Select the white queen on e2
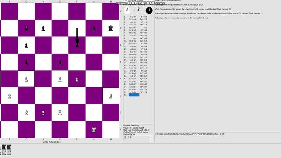 (x=60, y=113)
